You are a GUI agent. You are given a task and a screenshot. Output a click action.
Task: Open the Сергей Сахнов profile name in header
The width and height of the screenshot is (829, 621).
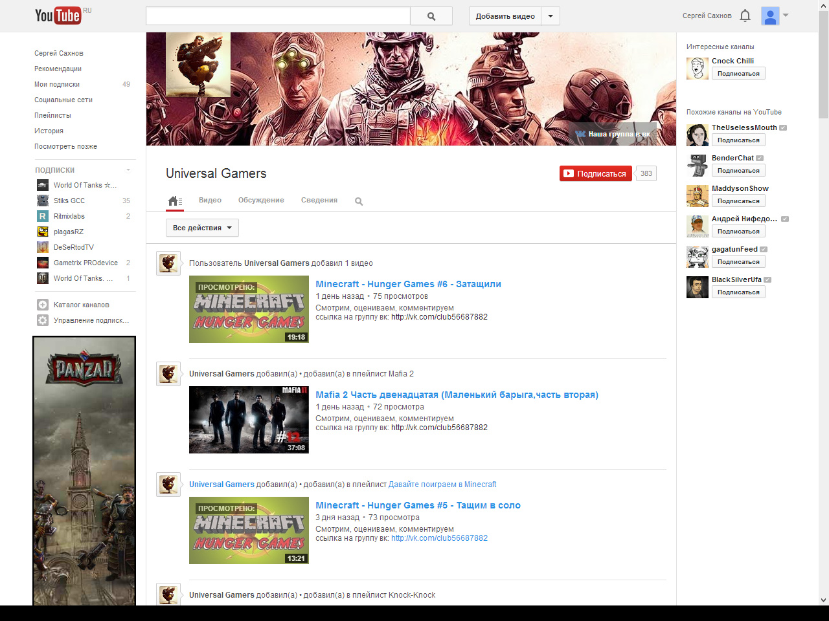(x=707, y=16)
